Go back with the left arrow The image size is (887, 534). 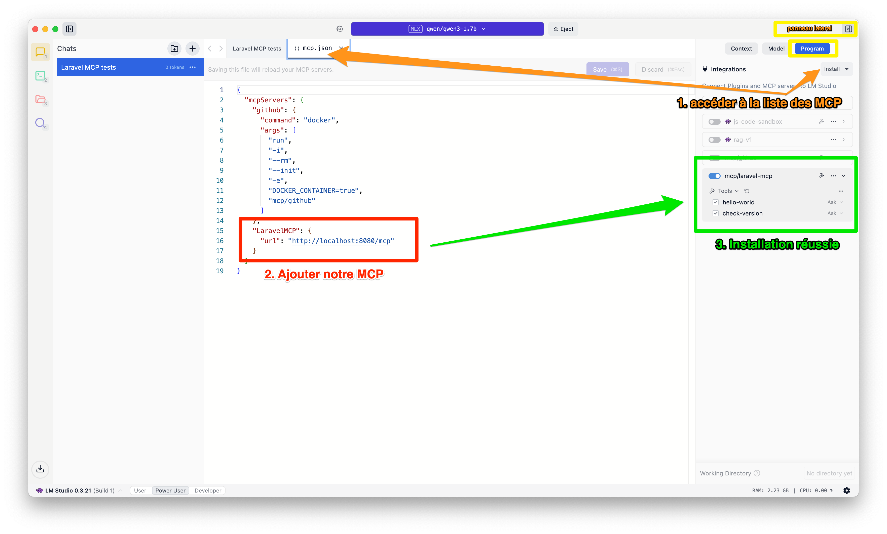pyautogui.click(x=210, y=49)
